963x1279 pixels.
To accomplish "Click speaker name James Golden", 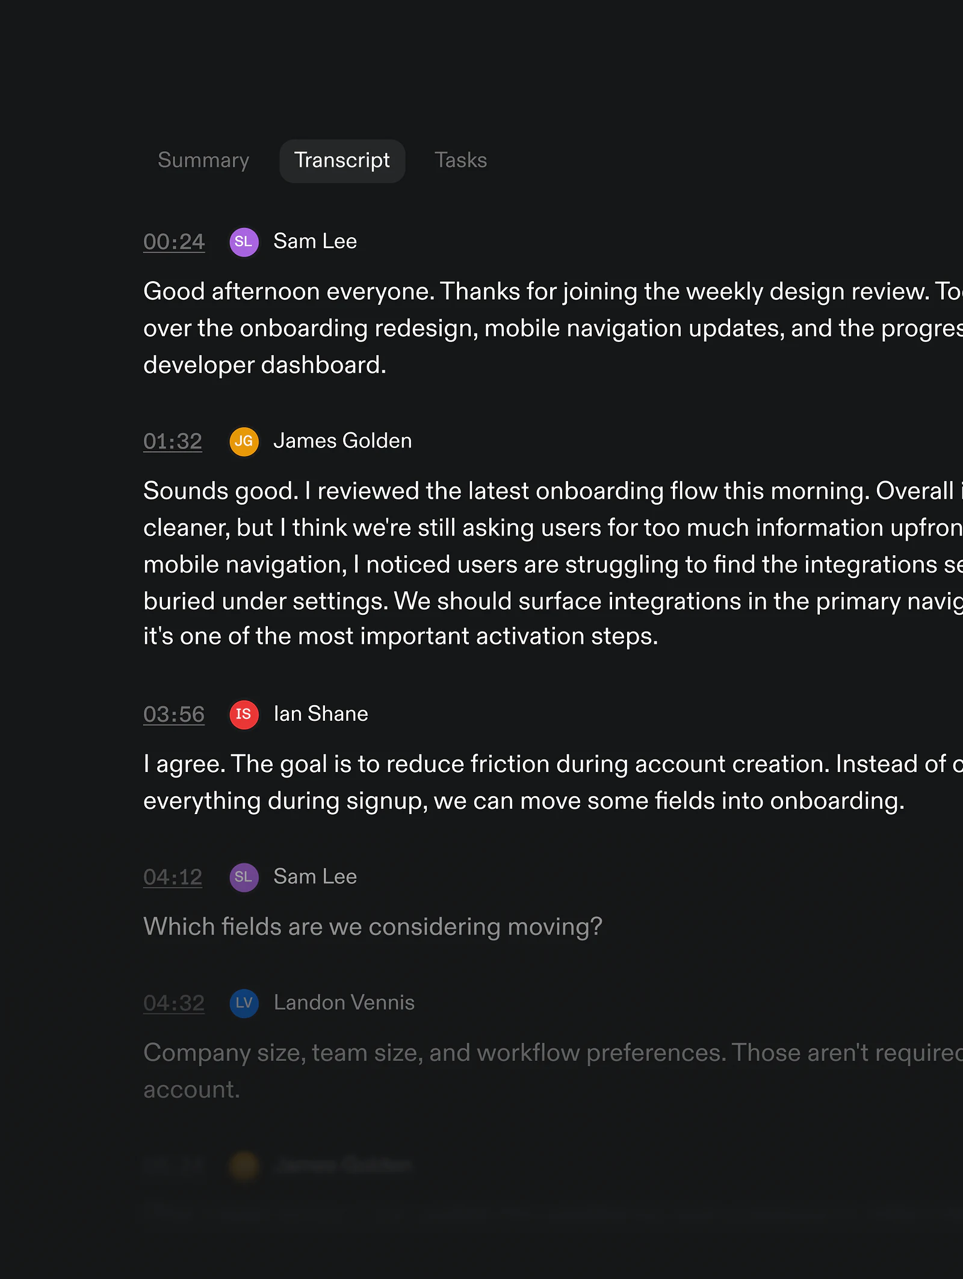I will pos(342,441).
